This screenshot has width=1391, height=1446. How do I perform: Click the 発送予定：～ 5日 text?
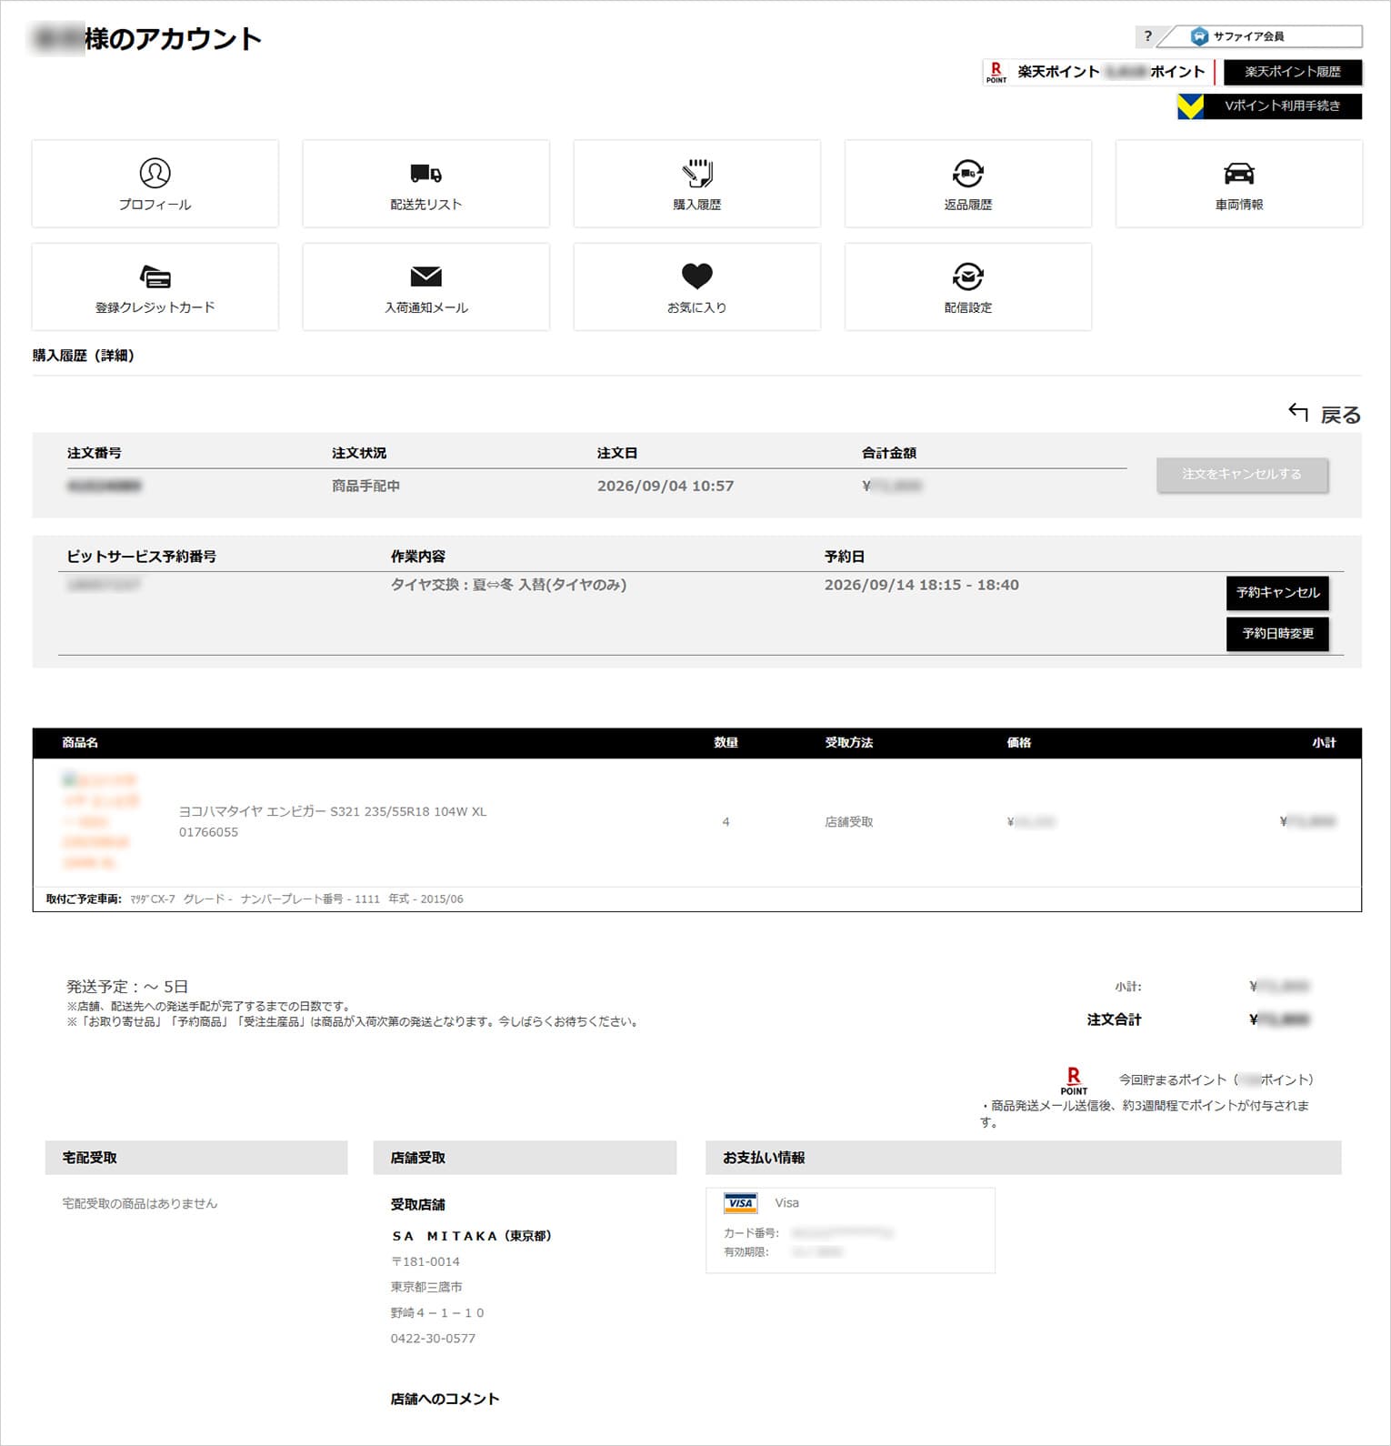coord(127,987)
